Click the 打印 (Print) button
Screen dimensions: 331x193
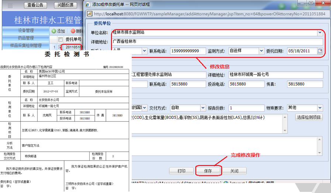pos(181,171)
